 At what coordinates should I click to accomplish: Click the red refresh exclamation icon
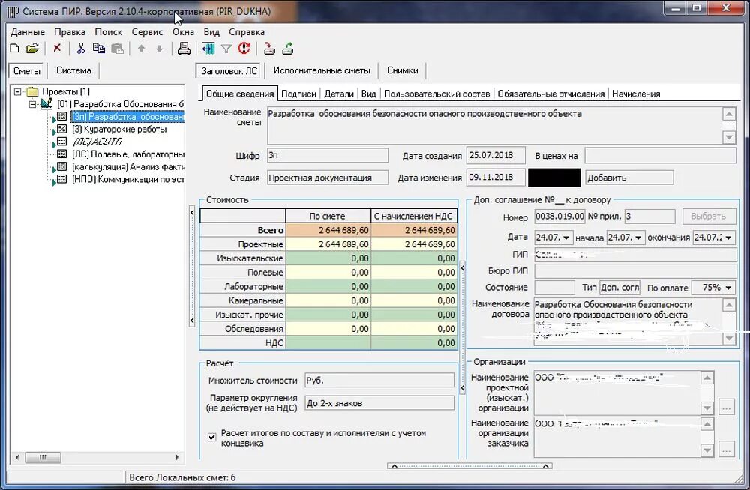pos(245,48)
